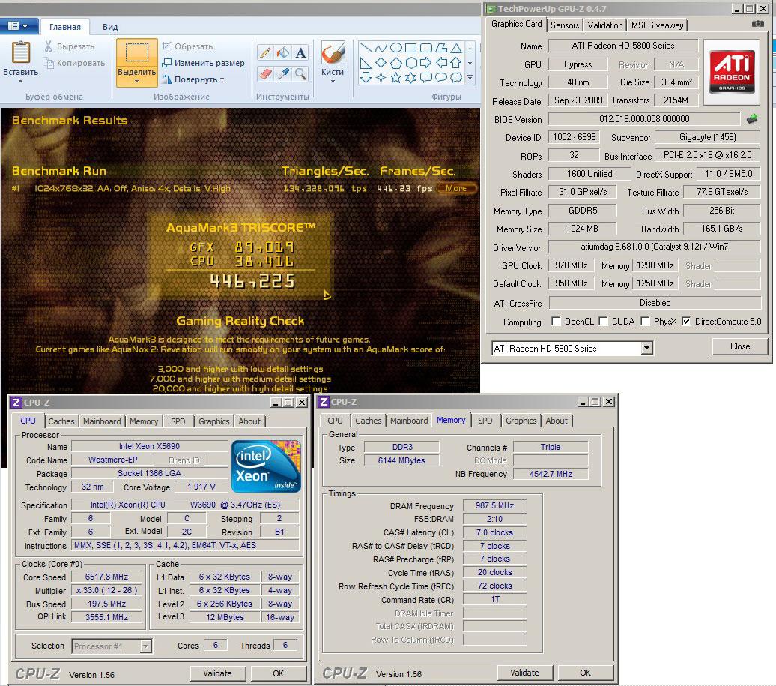Choose the five-point star shape
The height and width of the screenshot is (686, 776).
pyautogui.click(x=396, y=78)
